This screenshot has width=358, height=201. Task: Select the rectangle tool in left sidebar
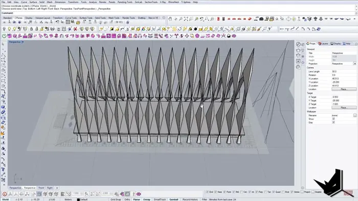pos(3,81)
